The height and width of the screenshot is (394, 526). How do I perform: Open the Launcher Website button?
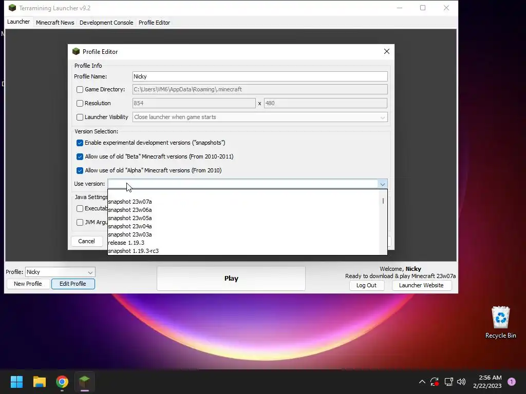pyautogui.click(x=421, y=285)
